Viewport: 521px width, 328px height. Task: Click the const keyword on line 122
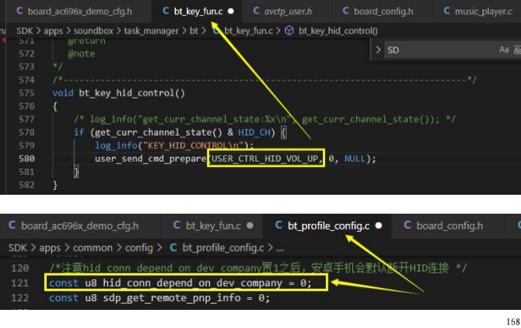[x=64, y=298]
